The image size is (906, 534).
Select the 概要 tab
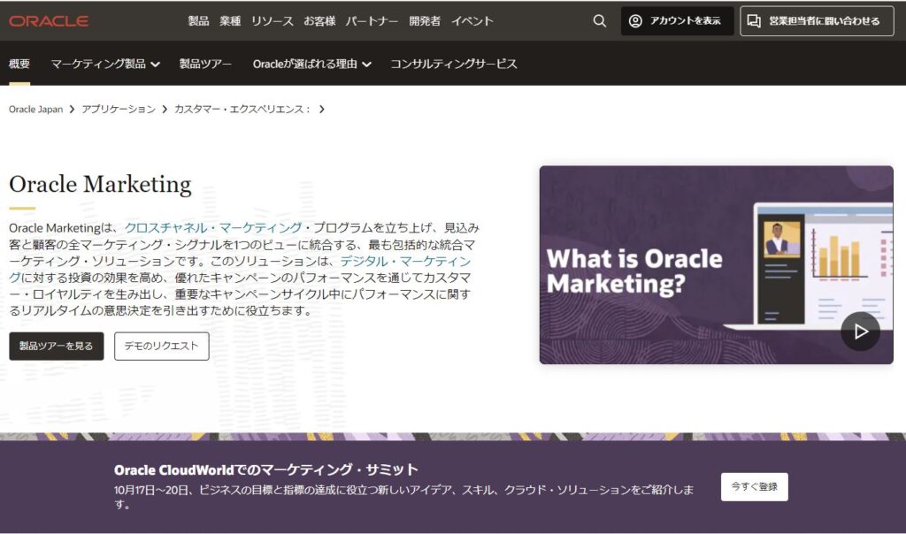coord(19,64)
